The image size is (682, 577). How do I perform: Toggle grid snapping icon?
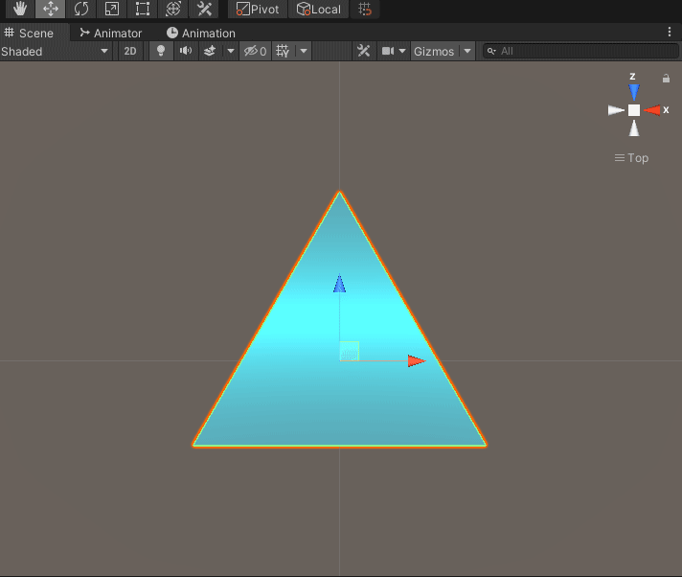tap(365, 10)
